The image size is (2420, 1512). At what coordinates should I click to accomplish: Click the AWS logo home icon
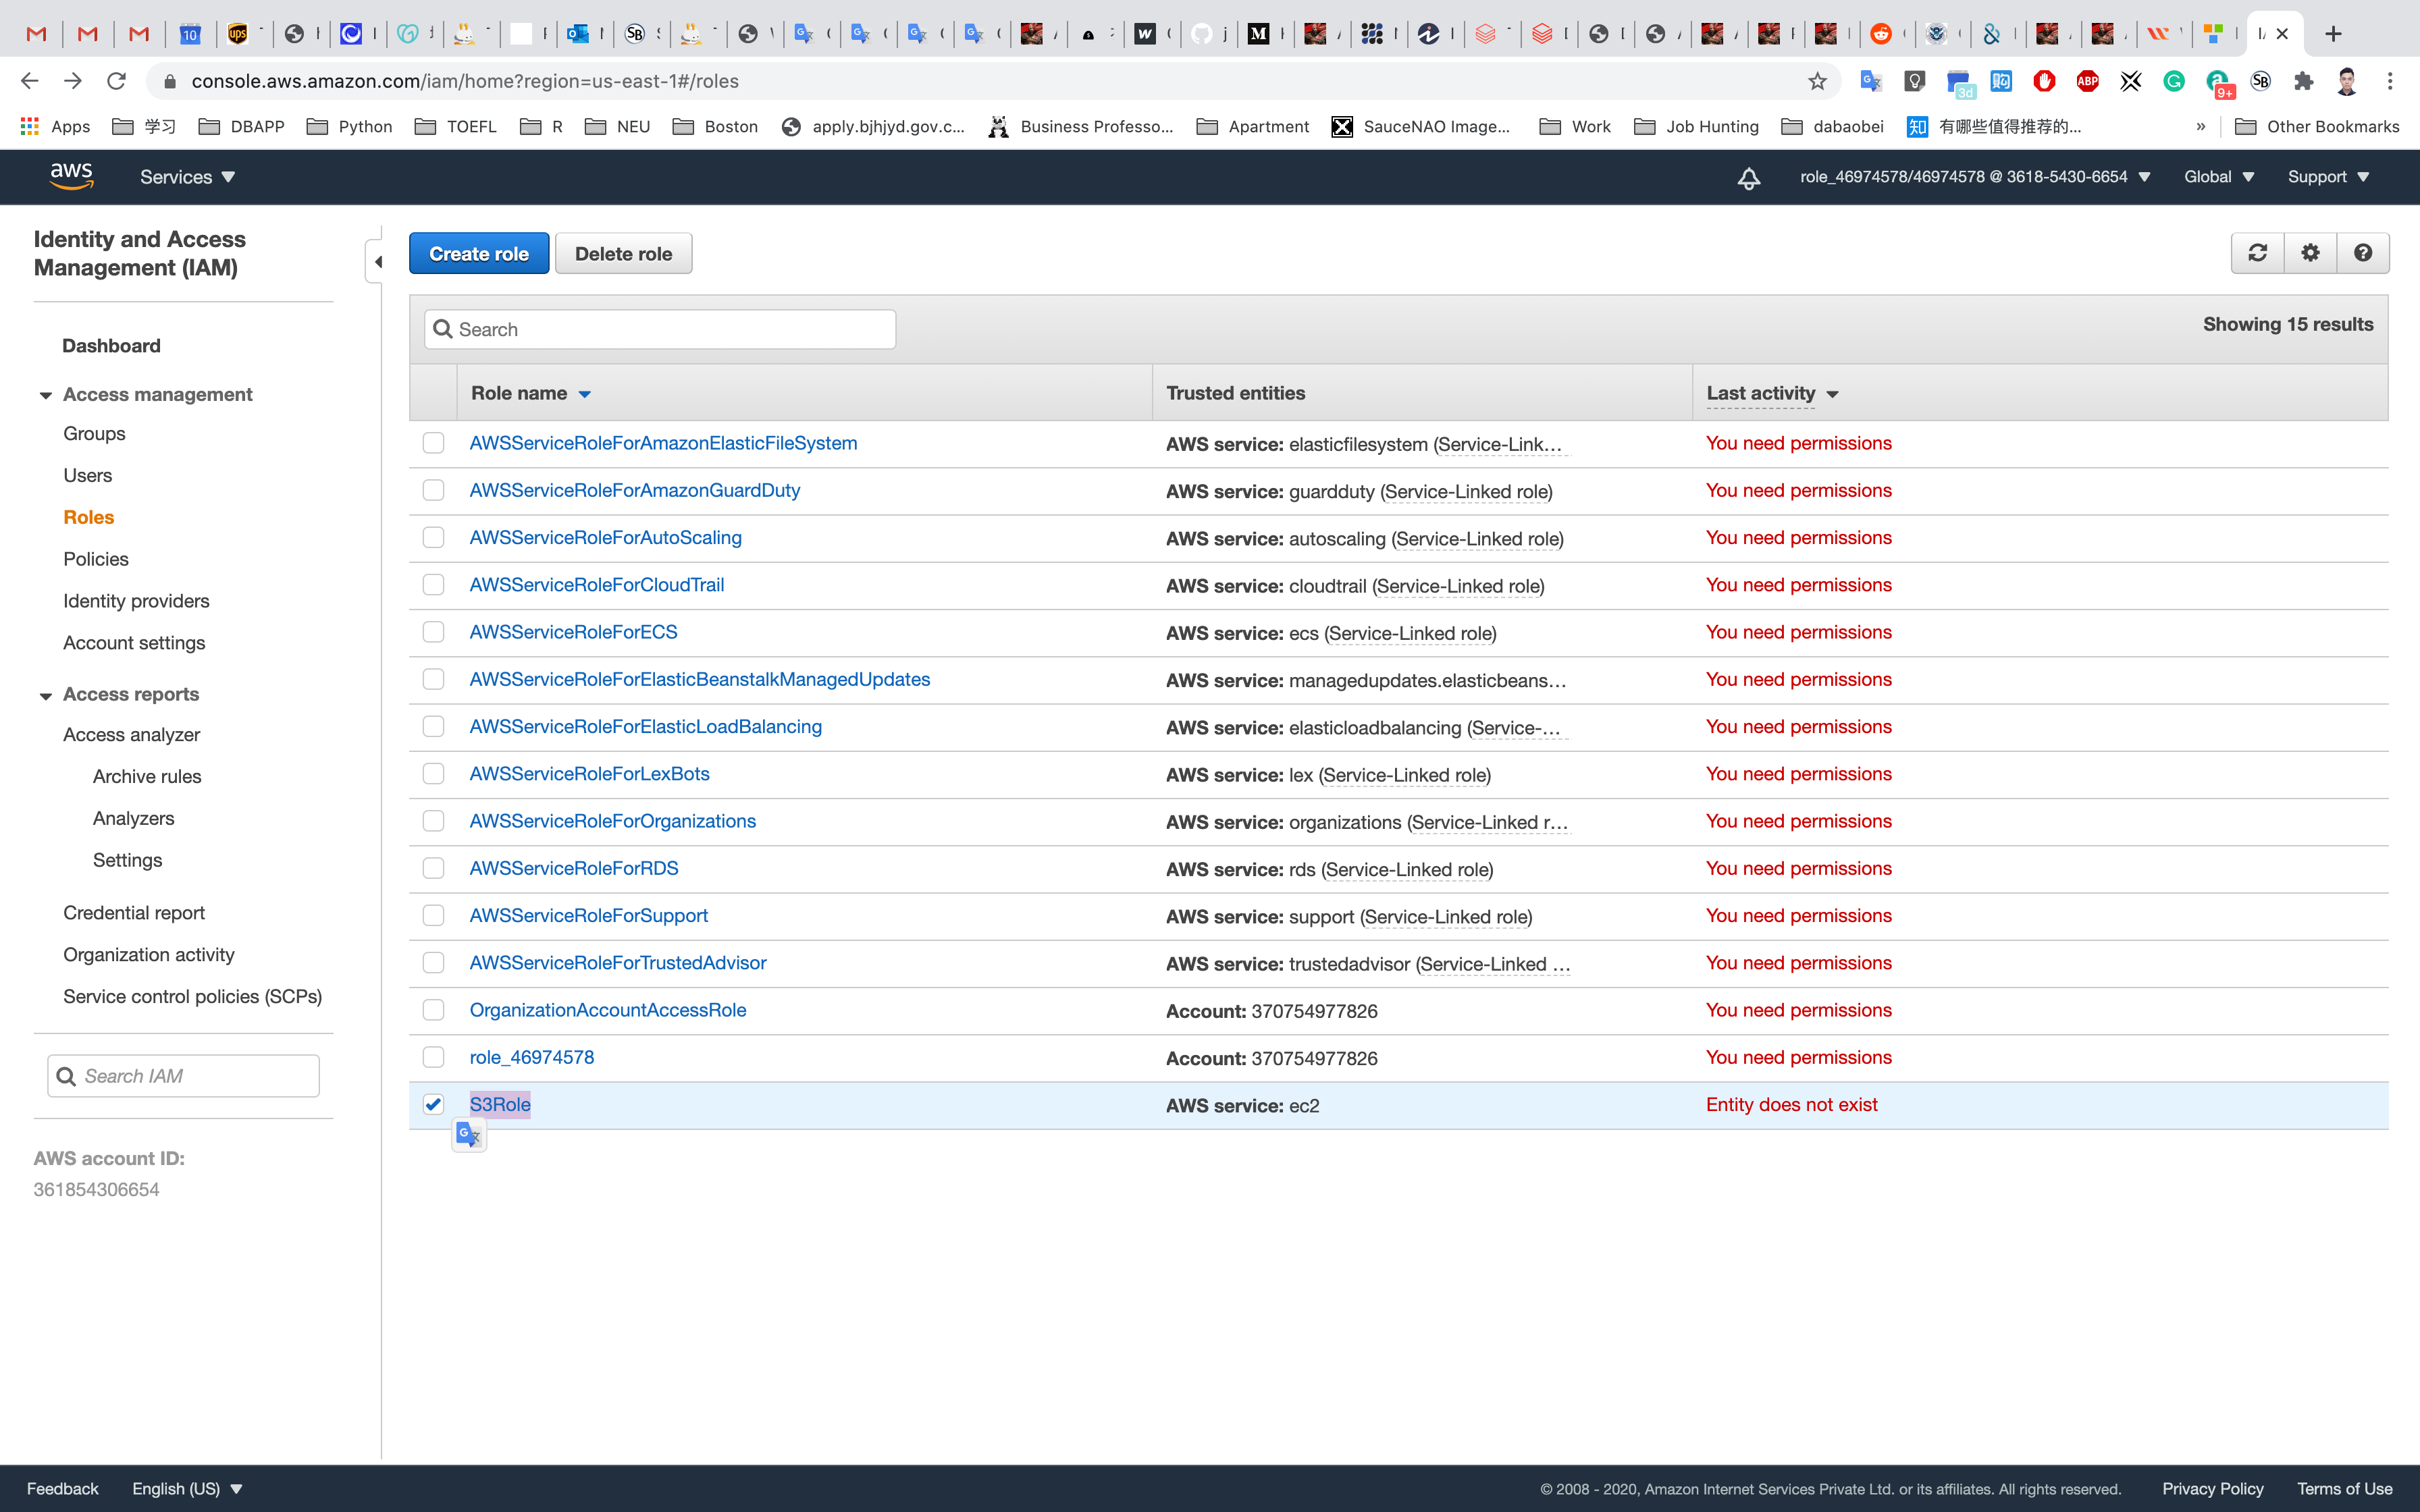coord(71,176)
